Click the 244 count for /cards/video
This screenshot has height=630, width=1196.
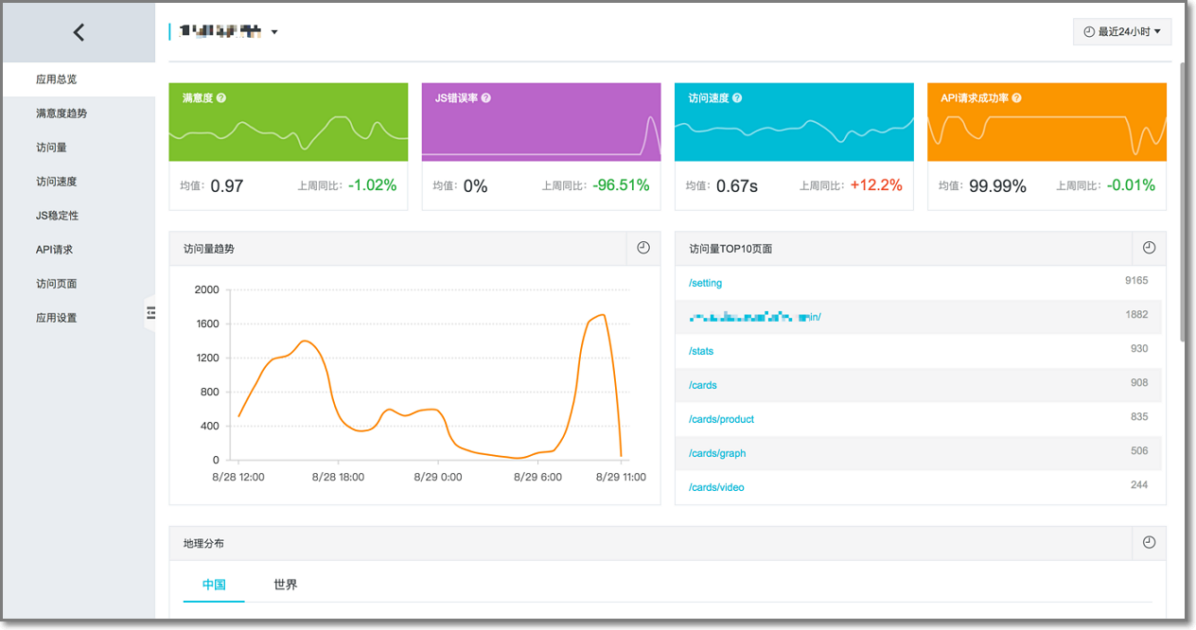pos(1139,485)
